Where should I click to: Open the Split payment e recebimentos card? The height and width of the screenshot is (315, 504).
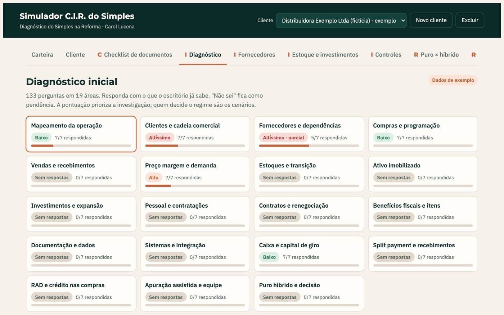point(423,253)
